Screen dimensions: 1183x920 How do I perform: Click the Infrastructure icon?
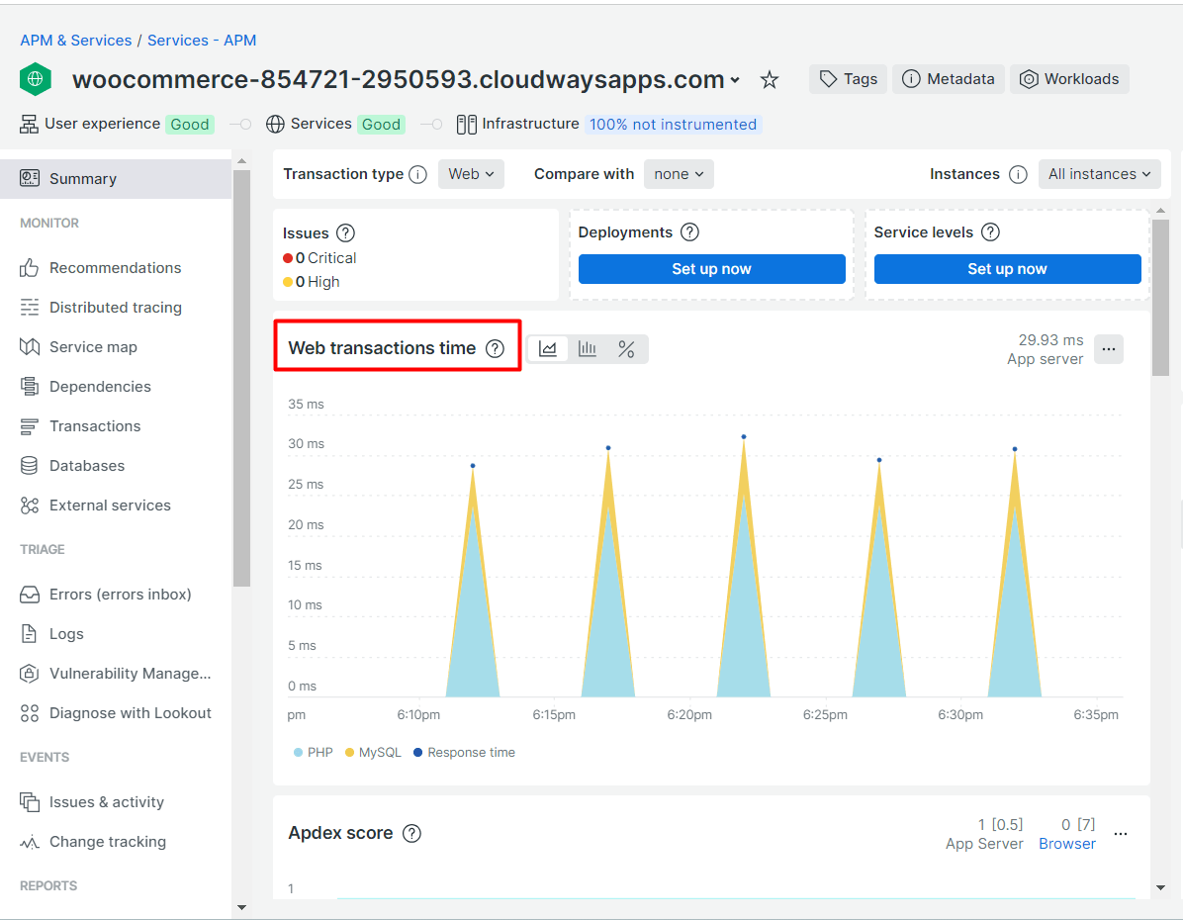(x=466, y=124)
